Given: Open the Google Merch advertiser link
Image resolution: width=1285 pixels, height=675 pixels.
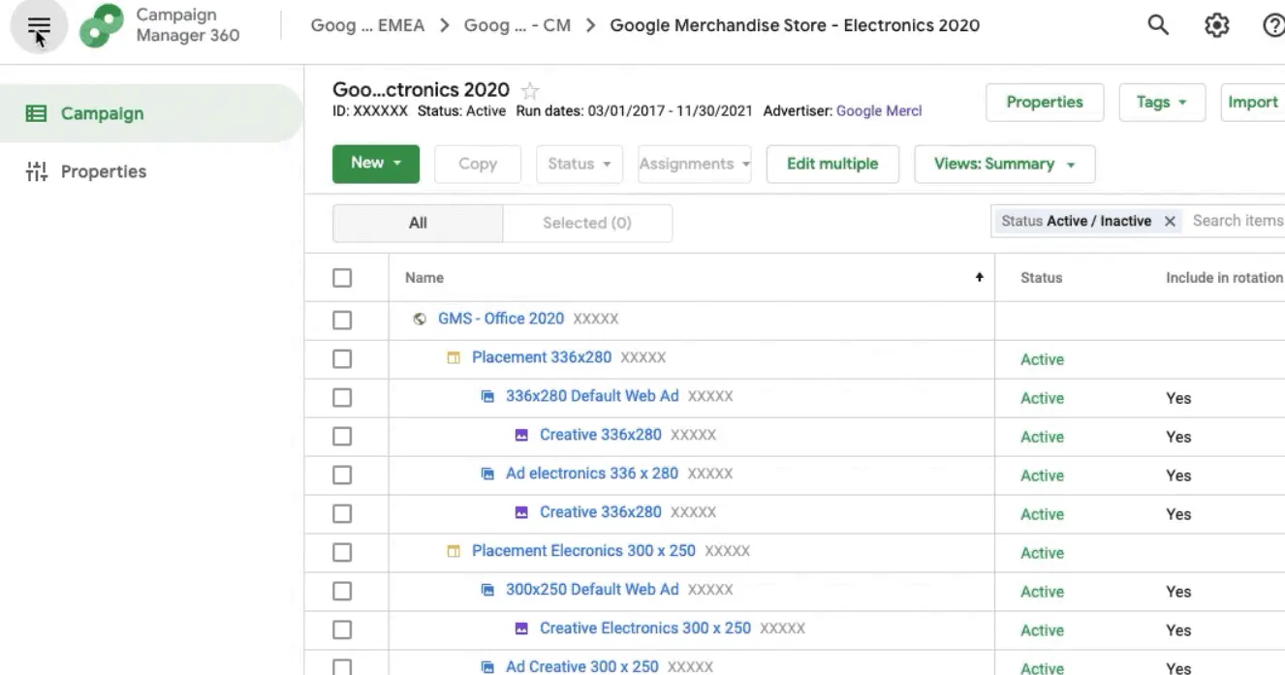Looking at the screenshot, I should tap(879, 111).
